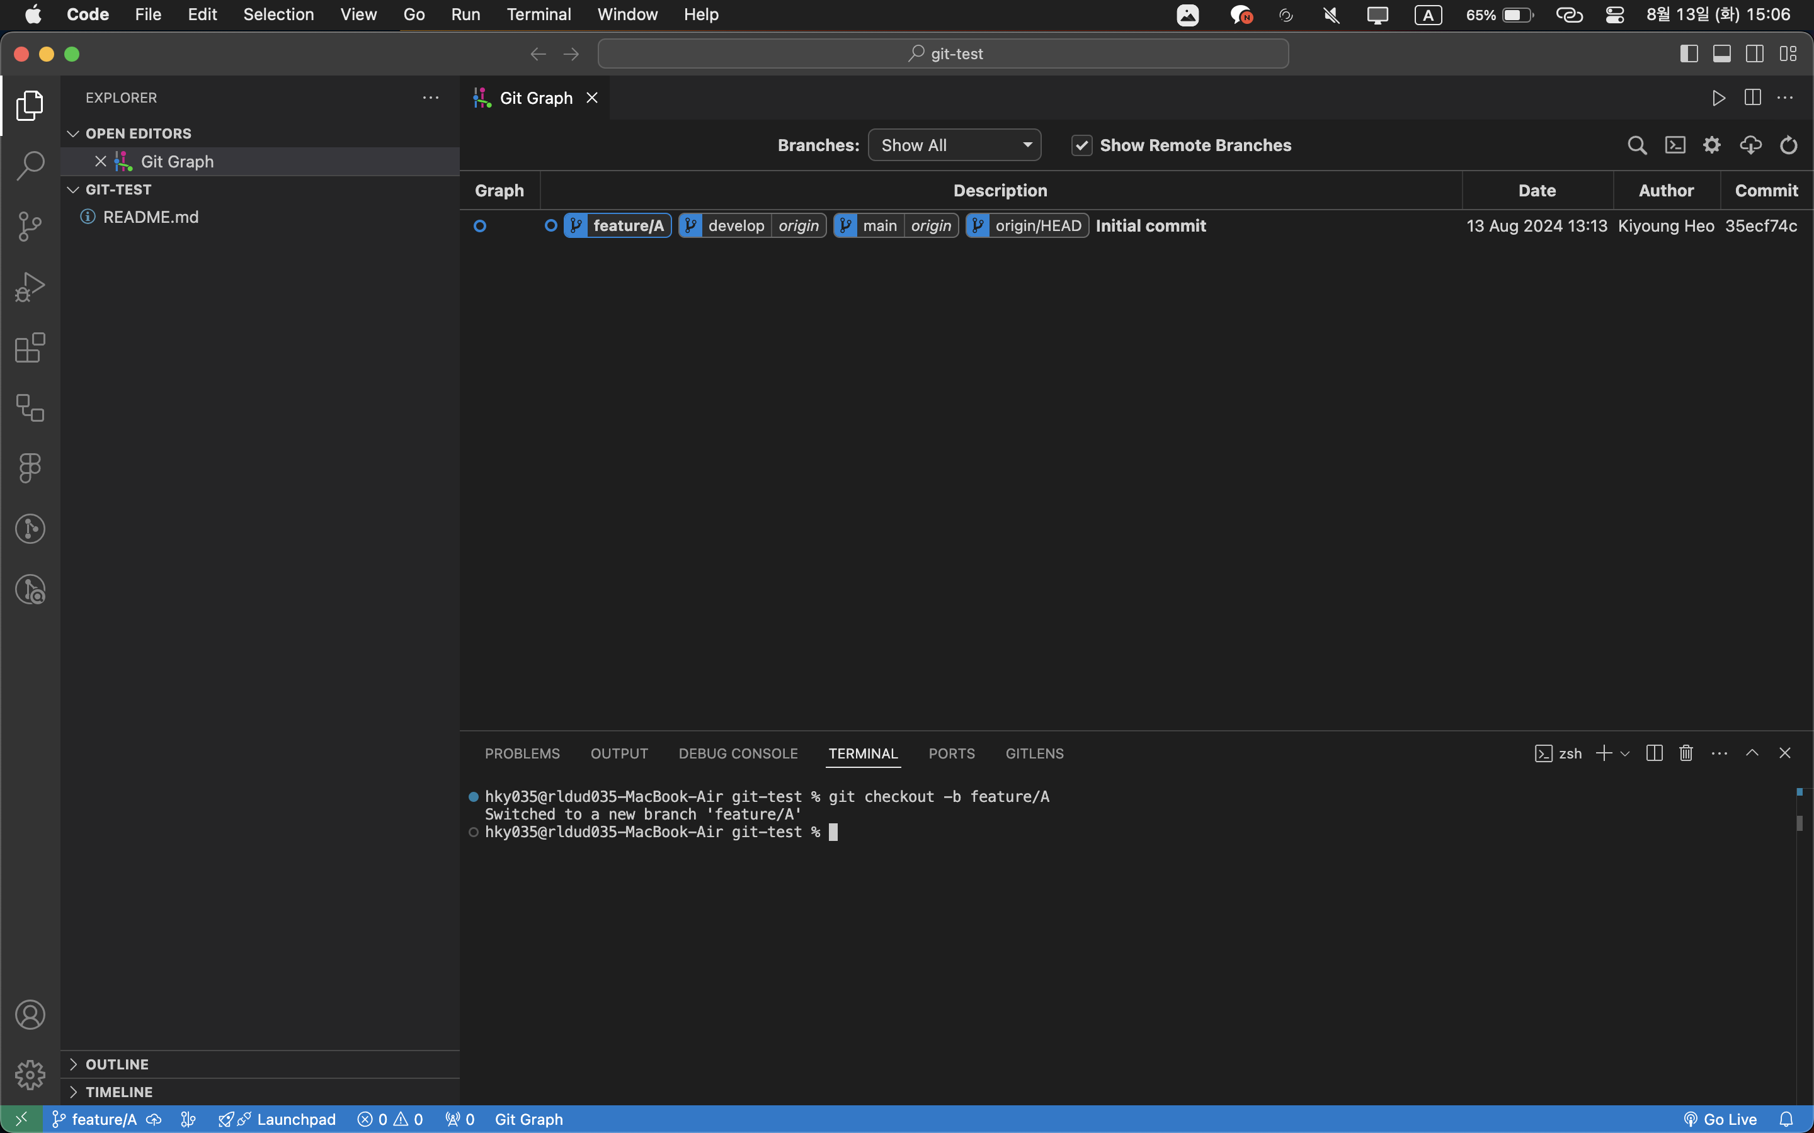Click the git-test command center search box
Image resolution: width=1814 pixels, height=1133 pixels.
943,54
